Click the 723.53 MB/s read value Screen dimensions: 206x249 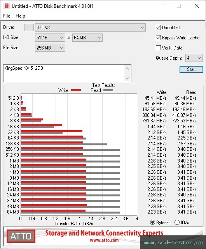point(184,121)
